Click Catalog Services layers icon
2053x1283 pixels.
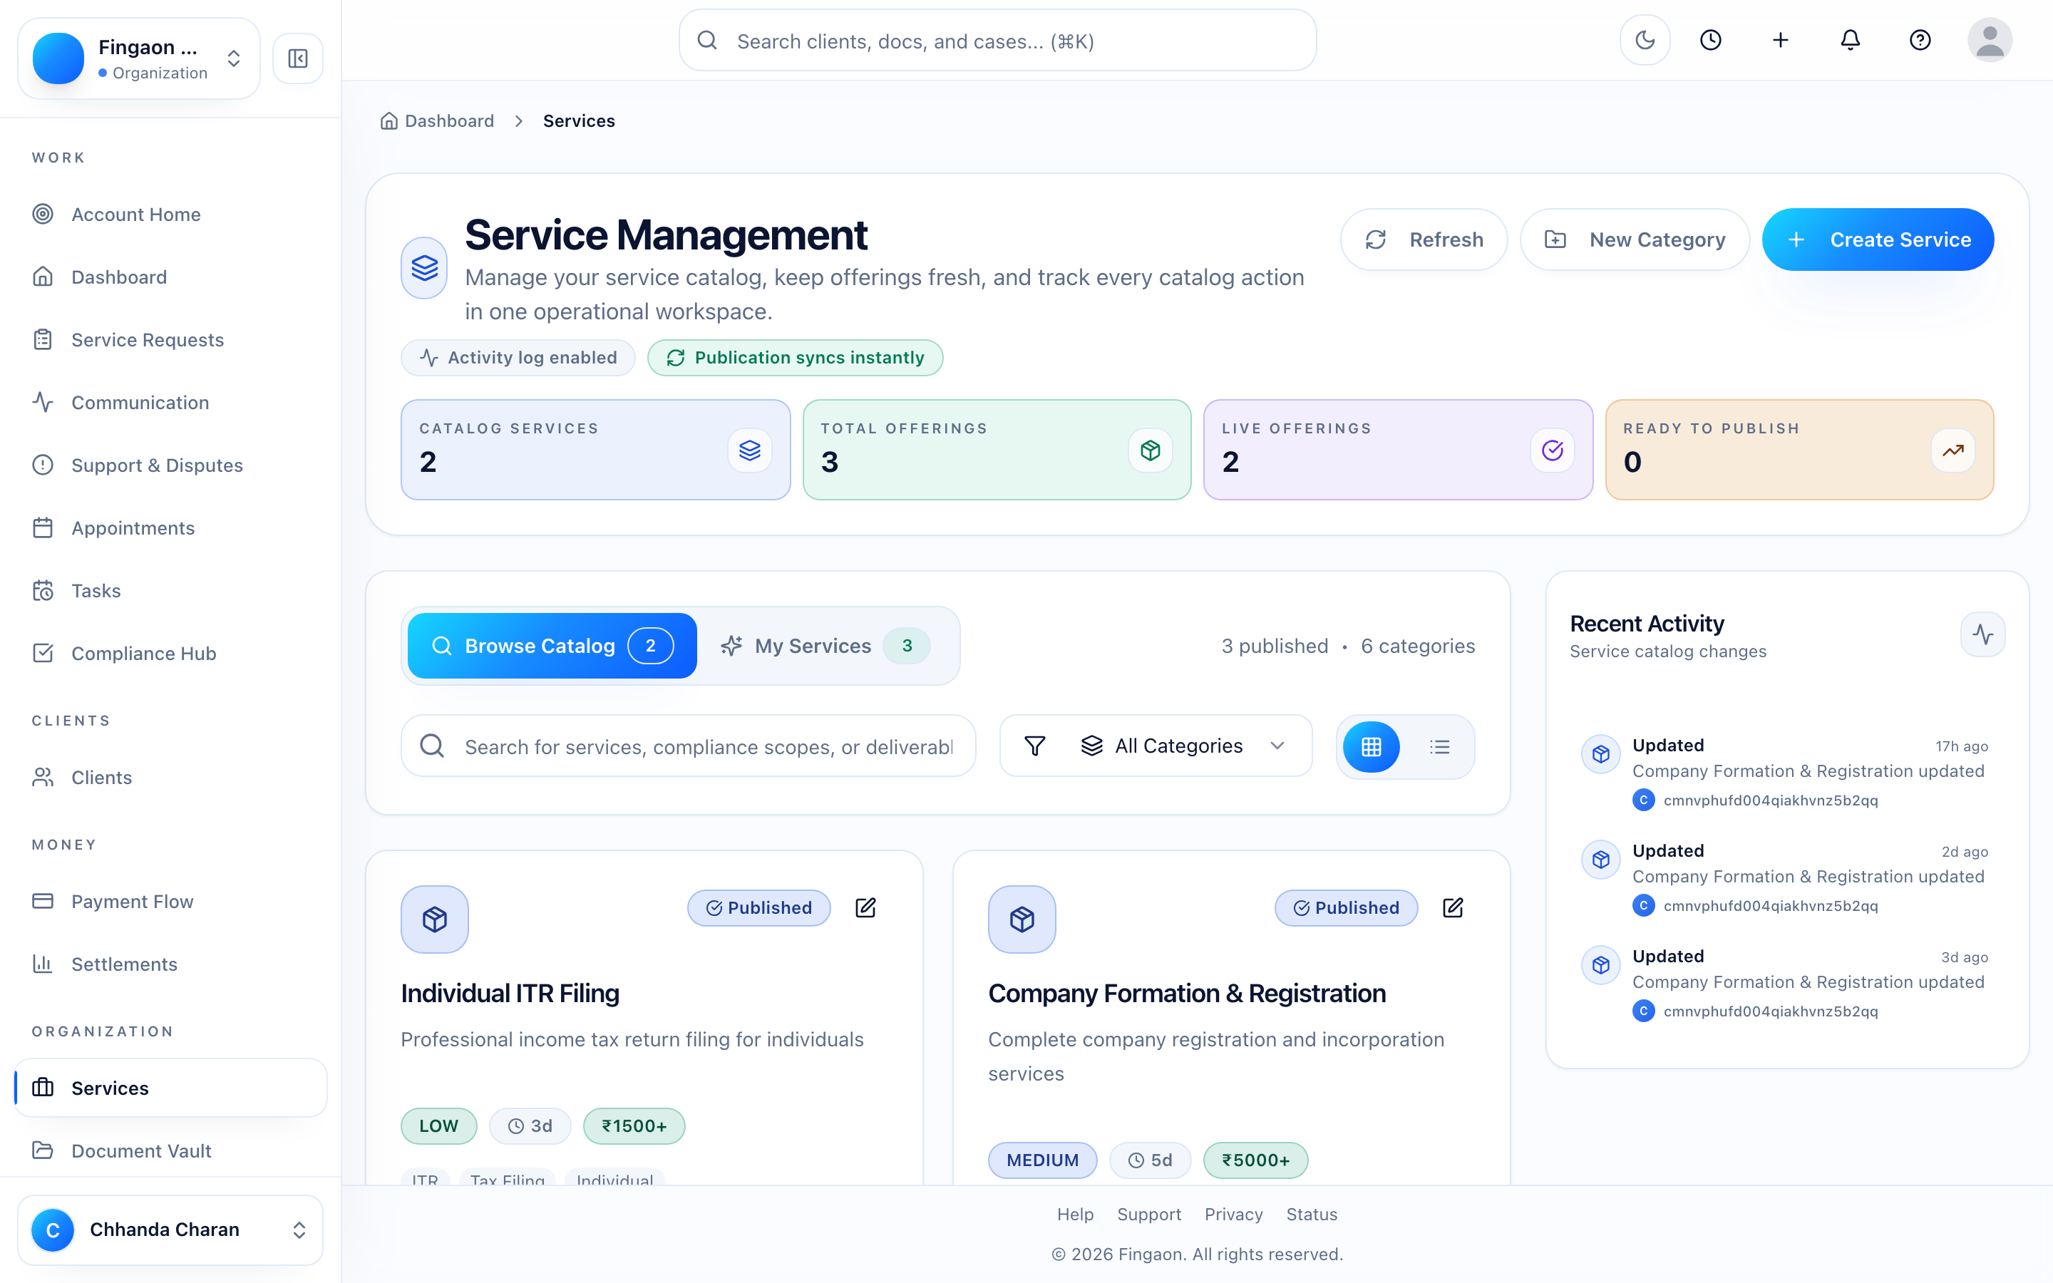click(750, 450)
